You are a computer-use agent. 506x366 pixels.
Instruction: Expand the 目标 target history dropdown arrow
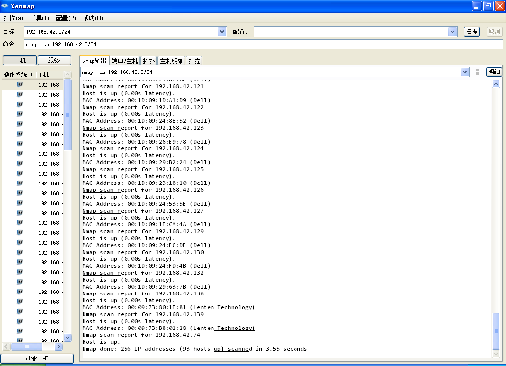tap(222, 32)
